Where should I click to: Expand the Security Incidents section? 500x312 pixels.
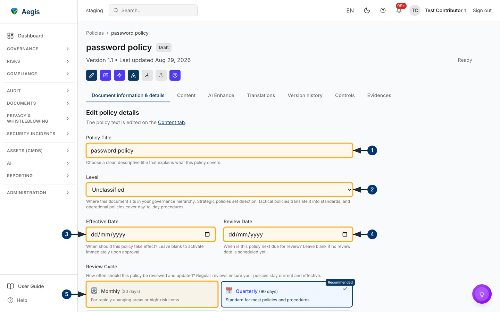(x=39, y=134)
